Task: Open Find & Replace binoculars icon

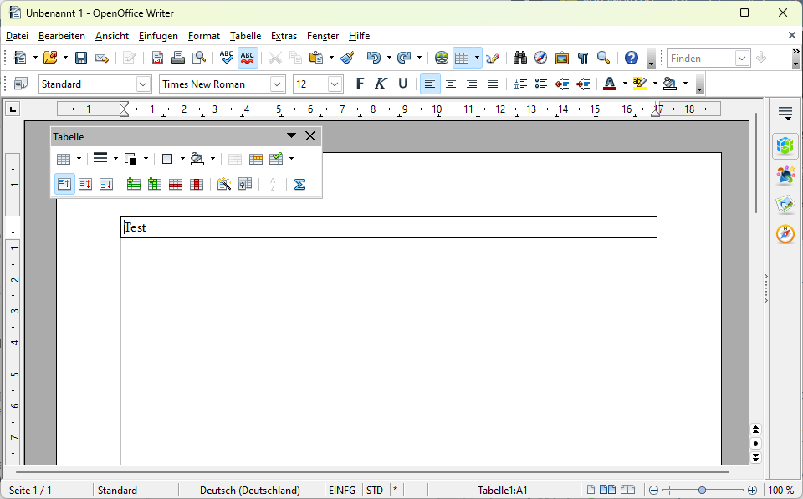Action: pyautogui.click(x=519, y=58)
